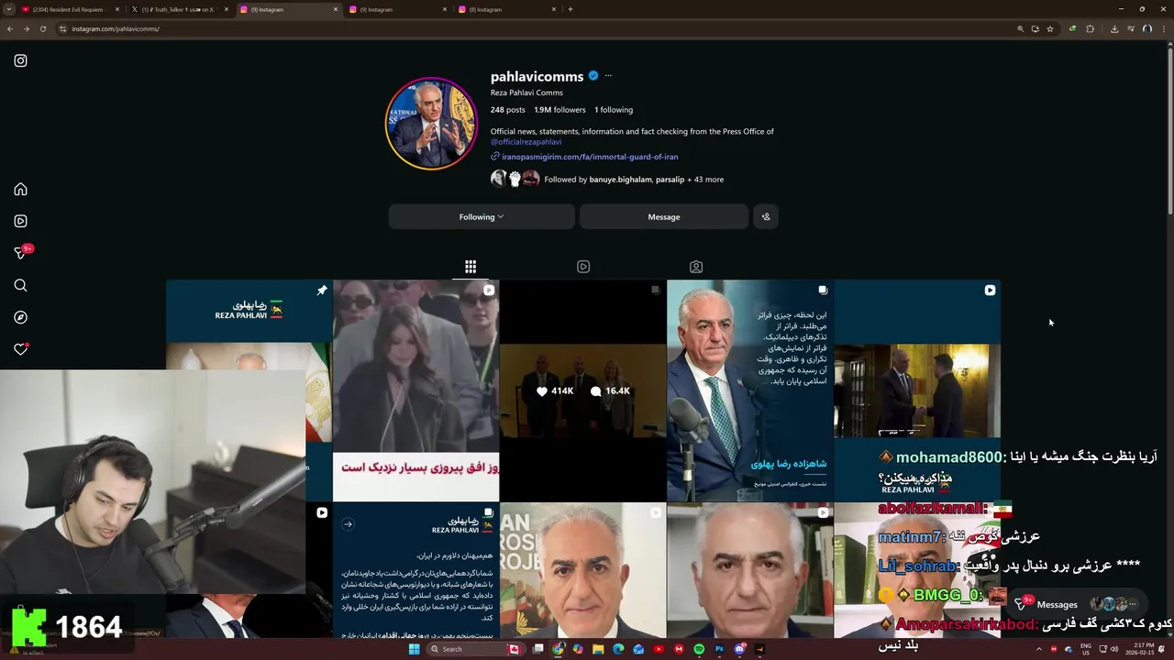Open the blue quote post with microphone
The image size is (1174, 660).
[750, 390]
